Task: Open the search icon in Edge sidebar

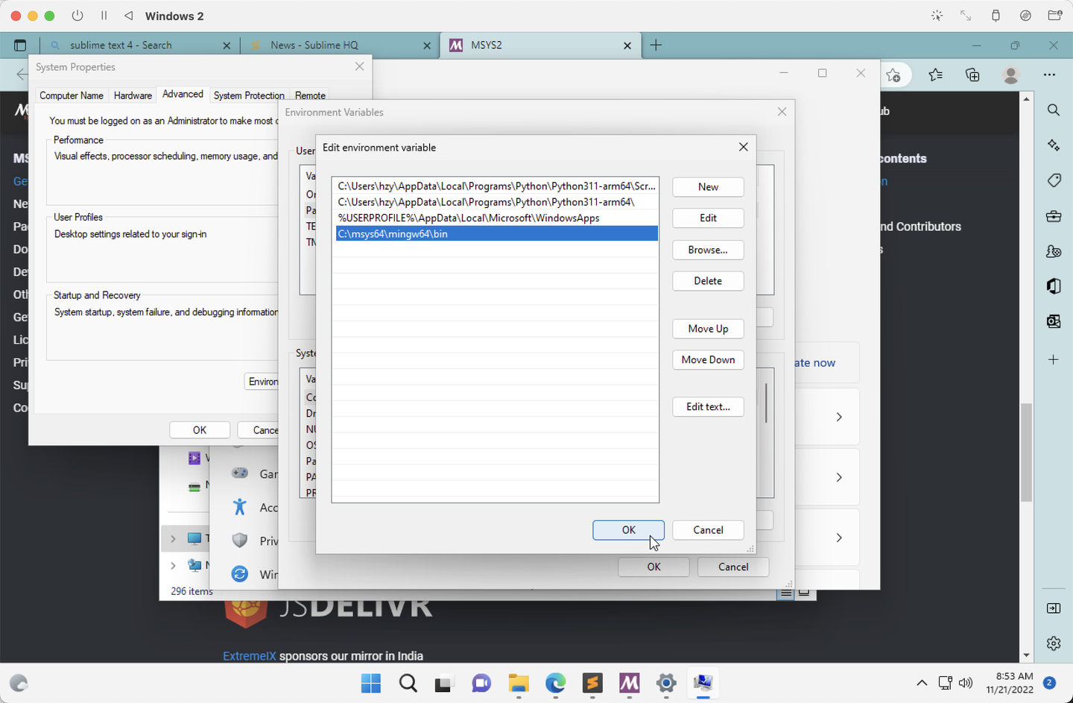Action: click(x=1053, y=110)
